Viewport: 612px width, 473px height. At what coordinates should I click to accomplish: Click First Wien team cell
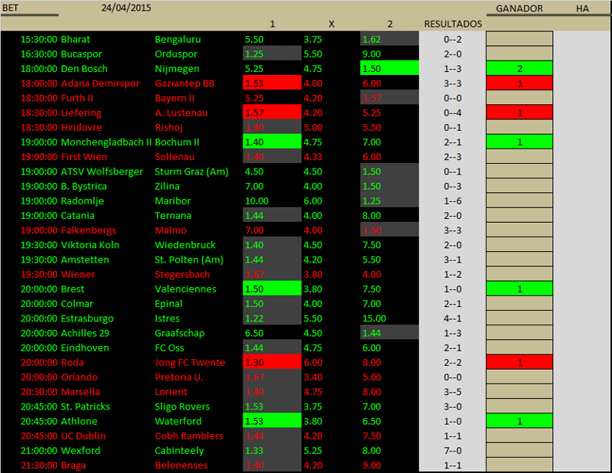[x=84, y=157]
